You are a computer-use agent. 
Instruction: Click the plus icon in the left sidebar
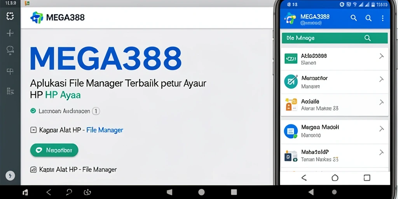tap(10, 33)
